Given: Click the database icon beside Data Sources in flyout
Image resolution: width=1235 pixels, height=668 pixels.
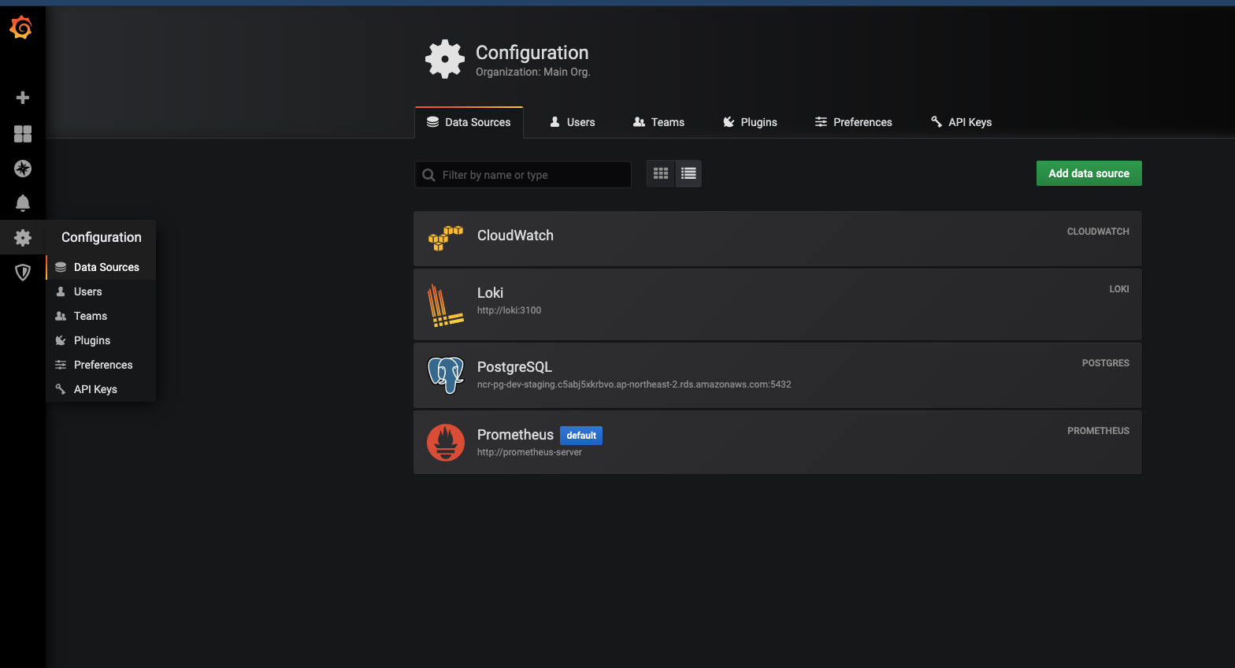Looking at the screenshot, I should pyautogui.click(x=61, y=267).
